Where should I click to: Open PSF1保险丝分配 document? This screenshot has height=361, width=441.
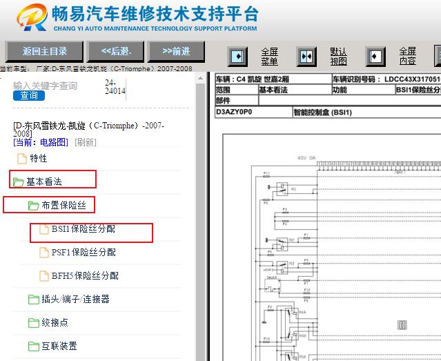click(84, 252)
